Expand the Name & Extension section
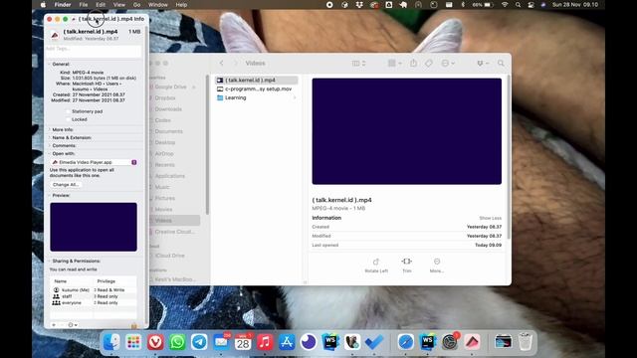The height and width of the screenshot is (358, 637). [x=50, y=137]
